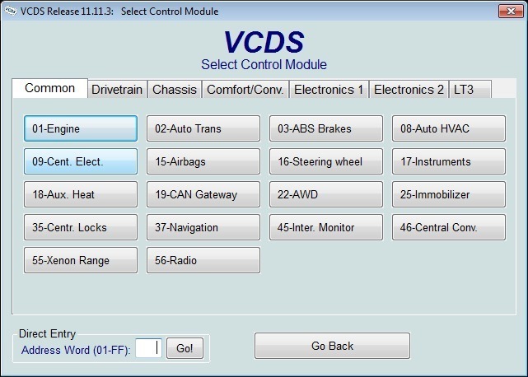Open the Chassis tab

[x=175, y=90]
